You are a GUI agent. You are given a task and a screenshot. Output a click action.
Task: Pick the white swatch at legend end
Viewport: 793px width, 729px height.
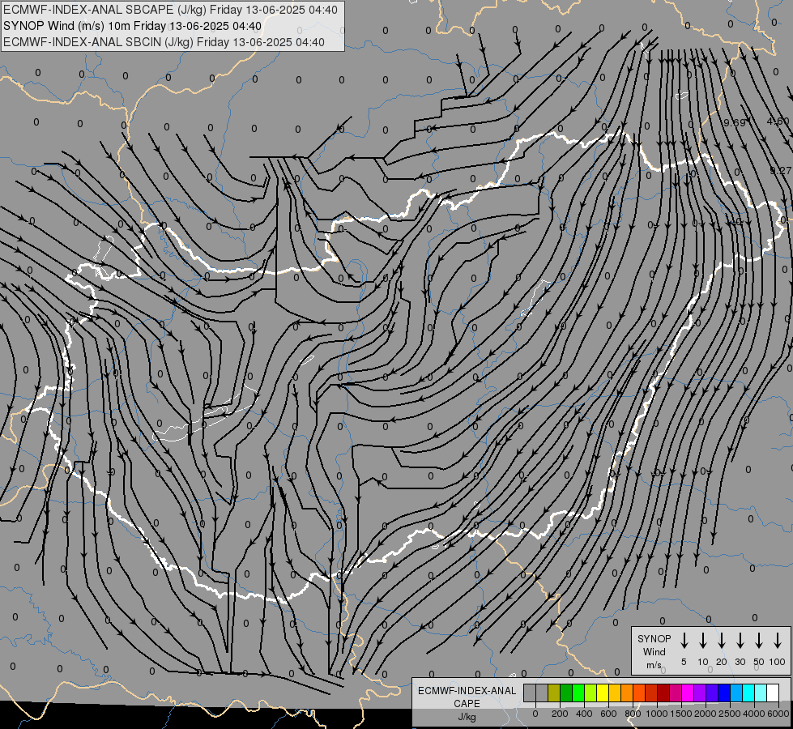point(772,693)
